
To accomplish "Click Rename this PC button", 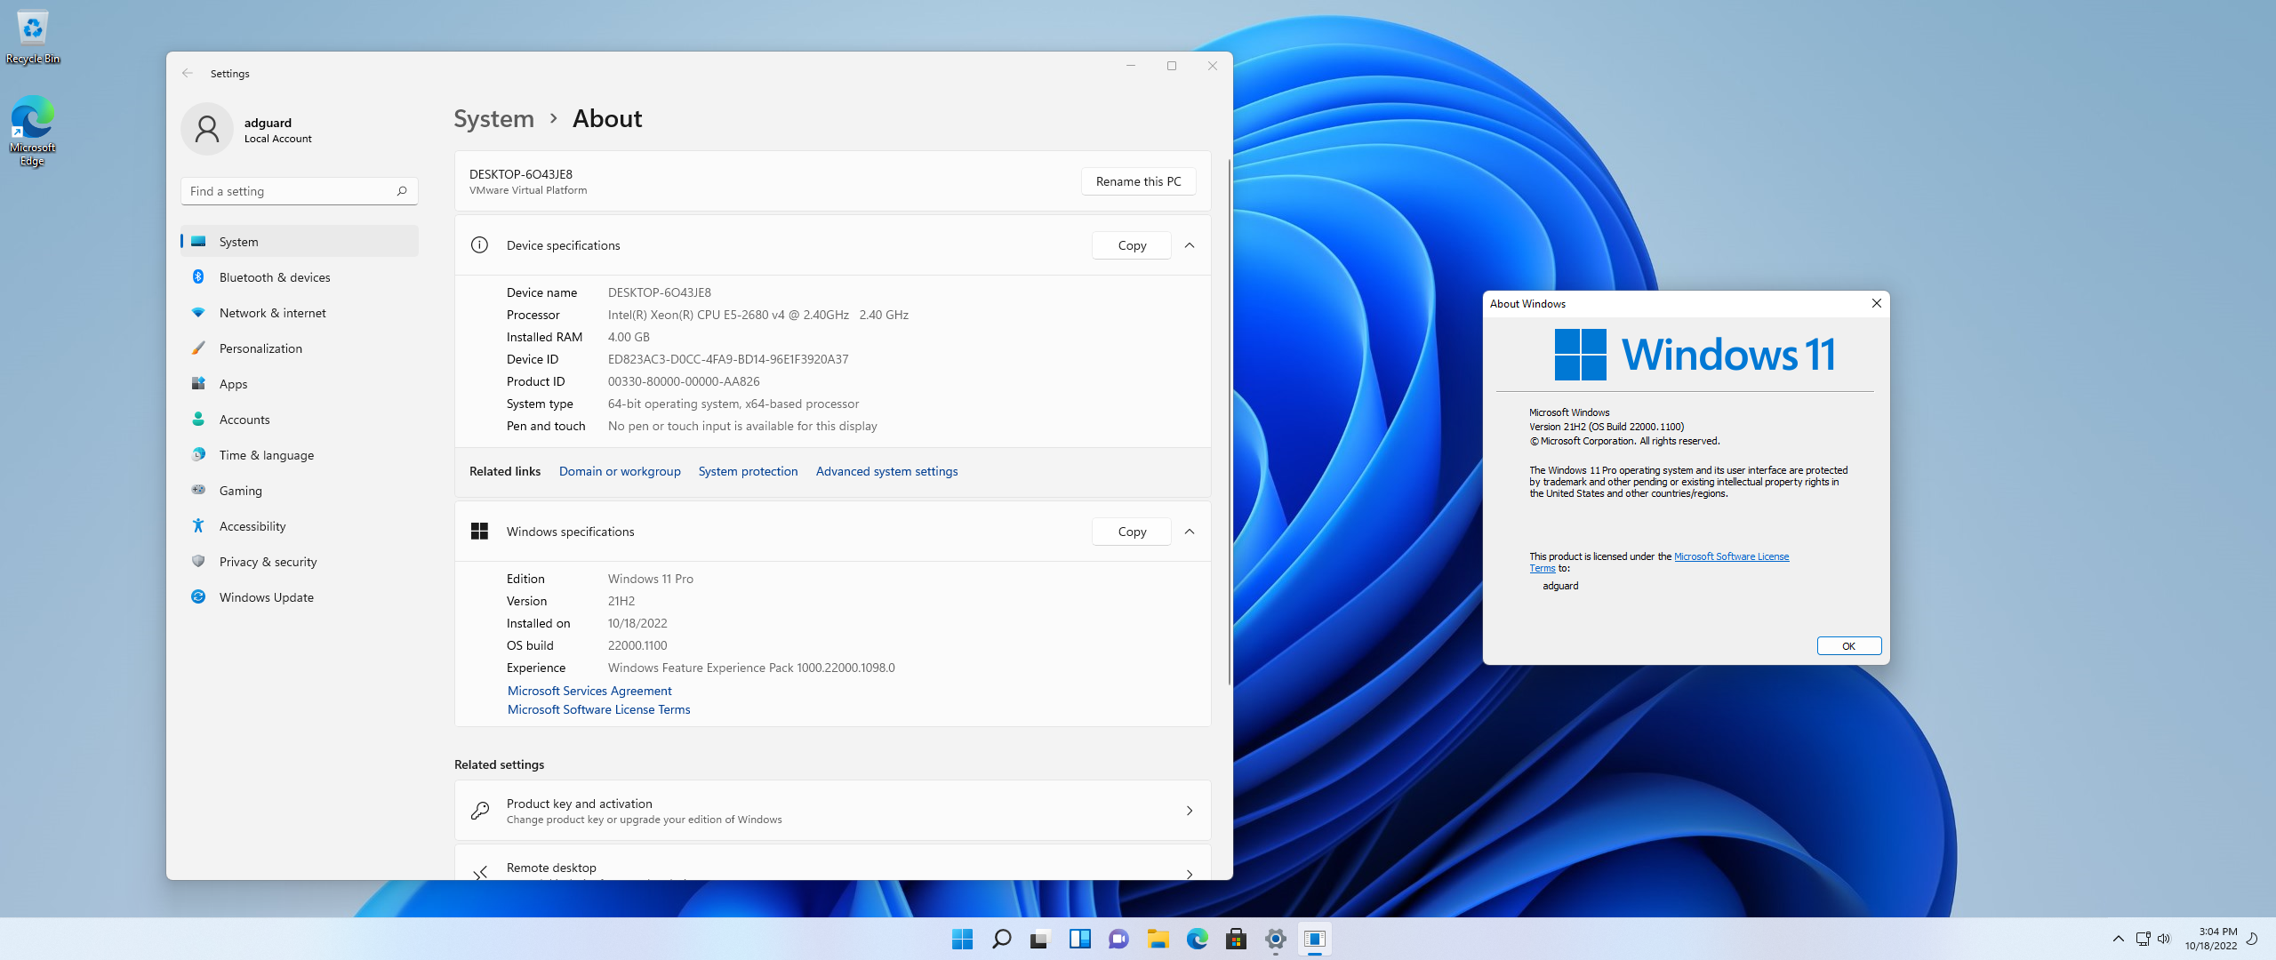I will tap(1138, 181).
